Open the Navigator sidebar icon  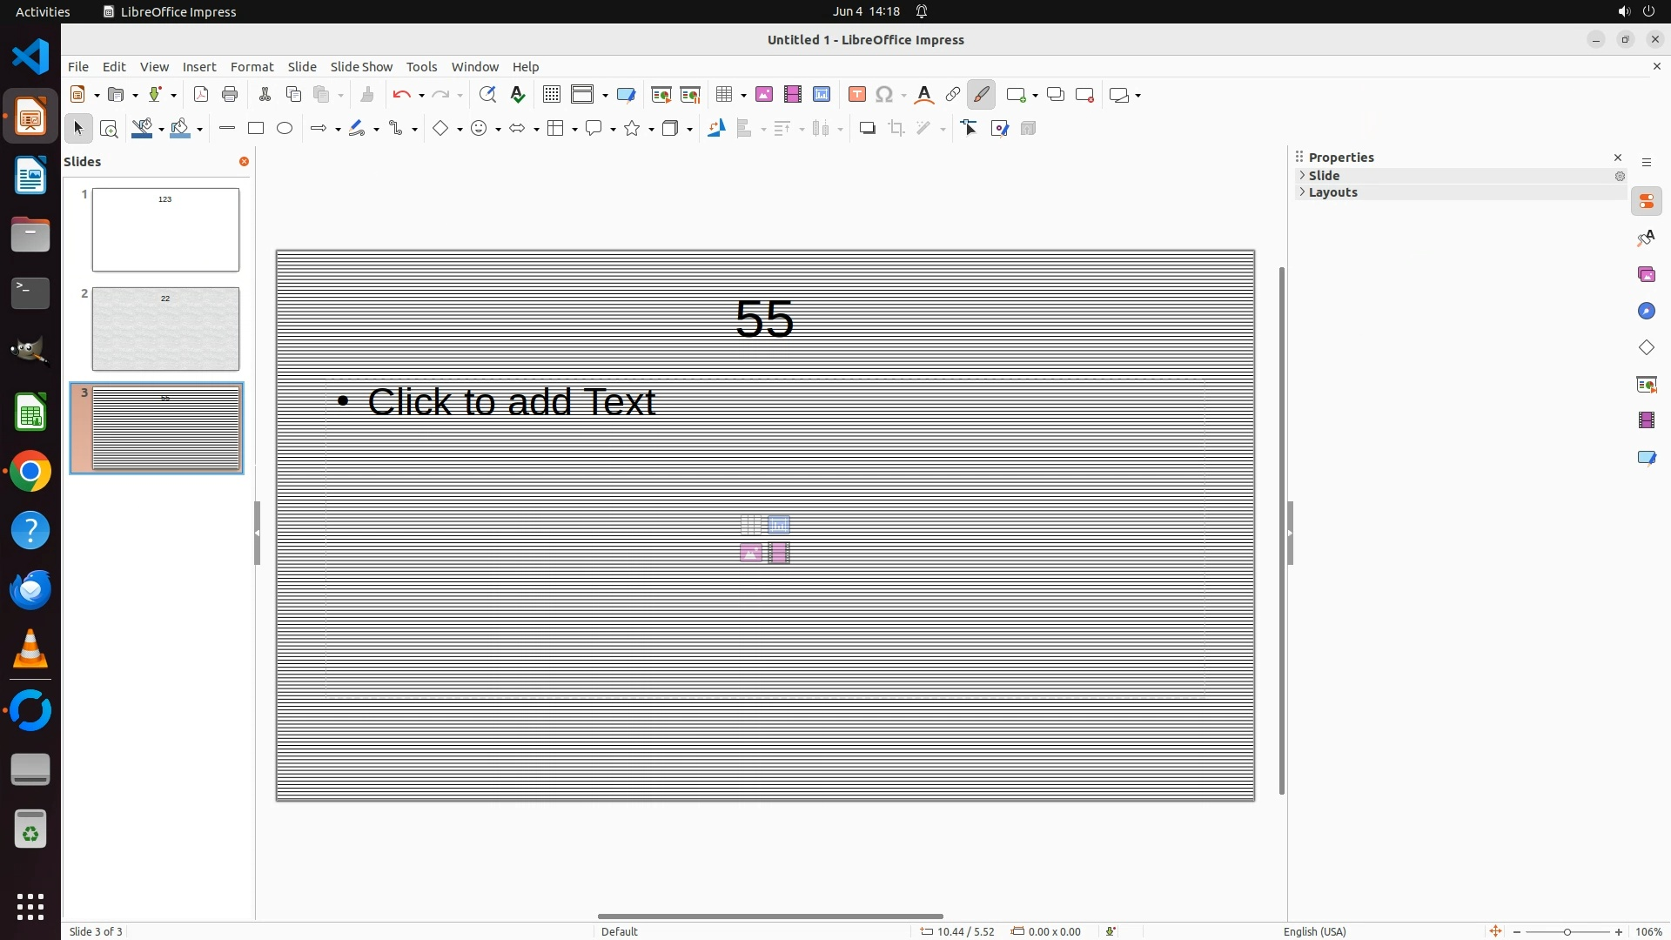pyautogui.click(x=1646, y=312)
